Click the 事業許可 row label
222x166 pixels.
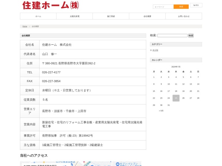click(30, 136)
